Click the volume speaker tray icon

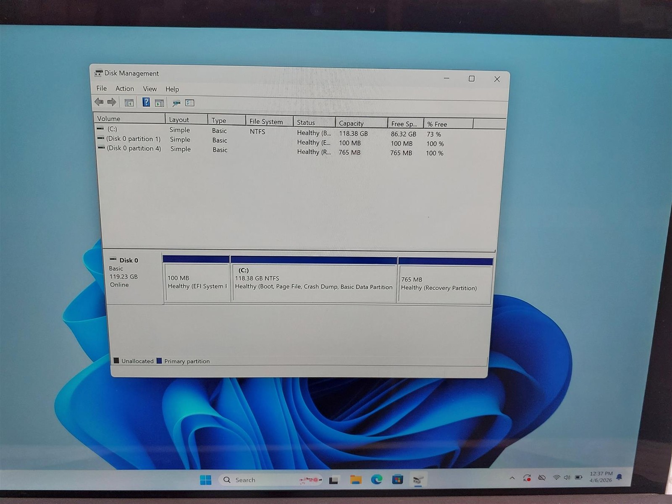pyautogui.click(x=567, y=478)
